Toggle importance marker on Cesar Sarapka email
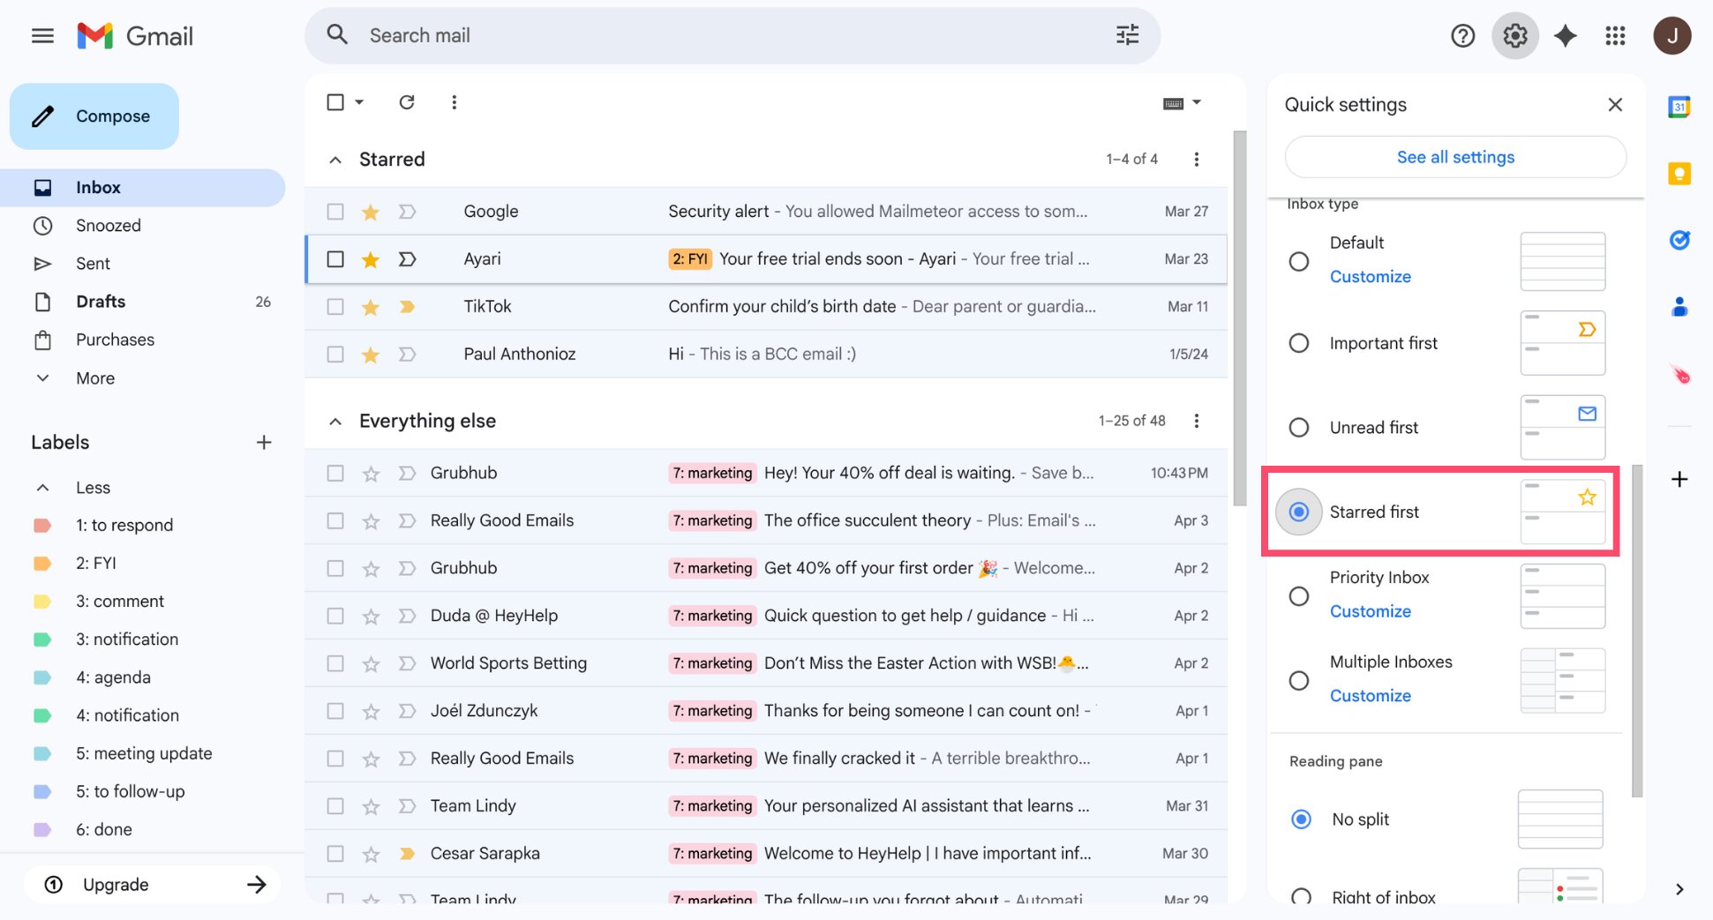Screen dimensions: 1713x920 point(407,854)
